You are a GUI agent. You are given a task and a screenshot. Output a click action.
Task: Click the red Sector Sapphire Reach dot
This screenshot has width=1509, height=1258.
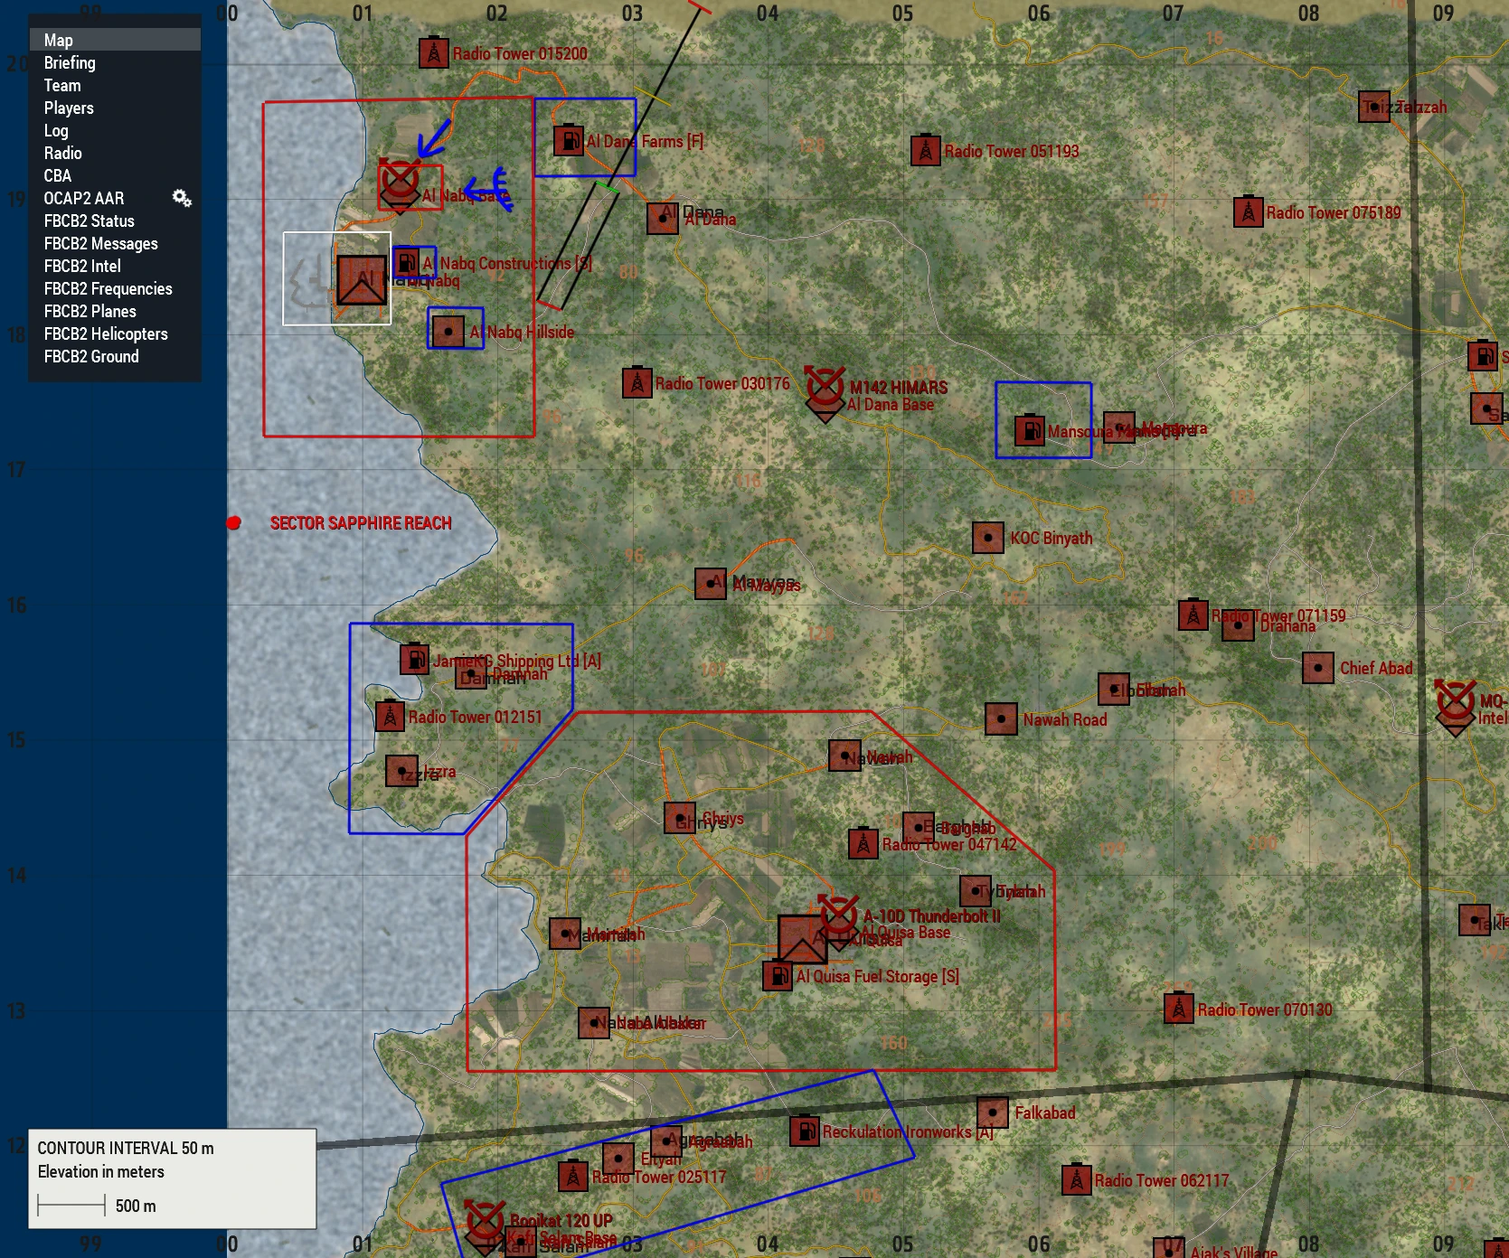[233, 522]
